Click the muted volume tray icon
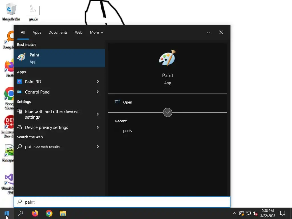The width and height of the screenshot is (292, 219). 255,213
